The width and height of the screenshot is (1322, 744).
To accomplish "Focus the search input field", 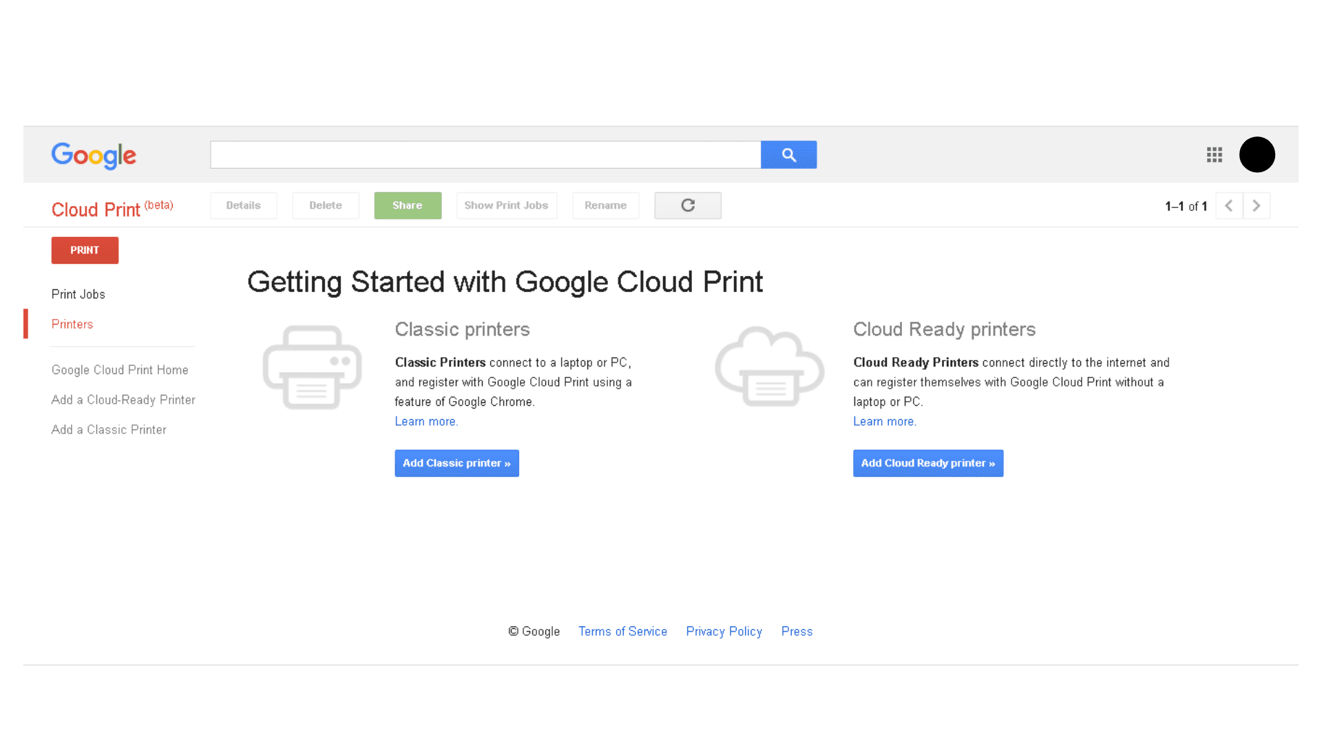I will [x=485, y=155].
